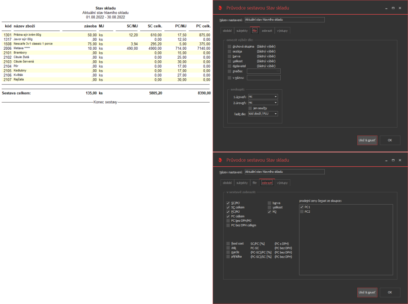Click Ulož & spusť in upper wizard
Viewport: 408px width, 304px height.
pos(367,140)
